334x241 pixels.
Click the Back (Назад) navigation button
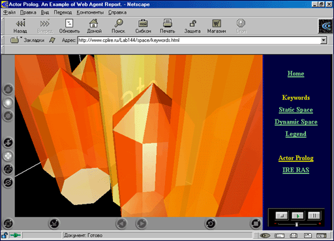[x=20, y=26]
